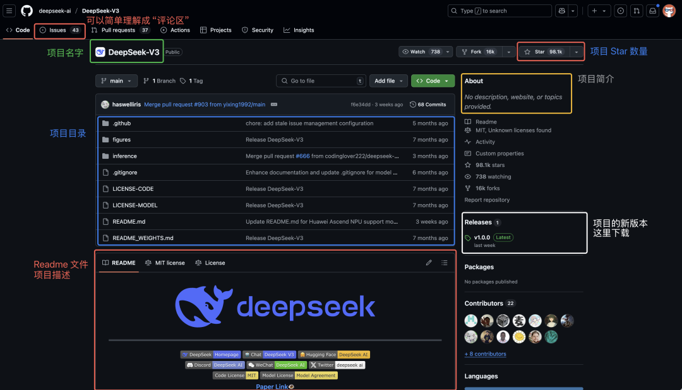This screenshot has width=682, height=390.
Task: Expand the Add file dropdown
Action: tap(388, 81)
